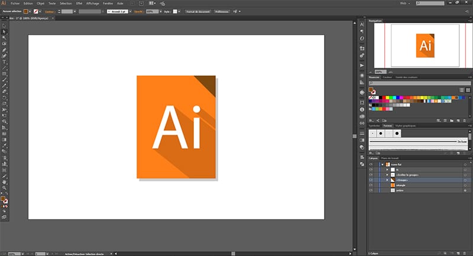
Task: Open the Affichage menu
Action: point(93,4)
